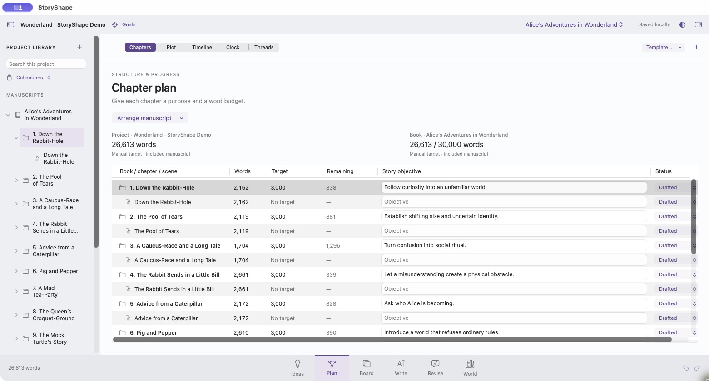Expand 6. Pig and Pepper folder

(x=16, y=271)
